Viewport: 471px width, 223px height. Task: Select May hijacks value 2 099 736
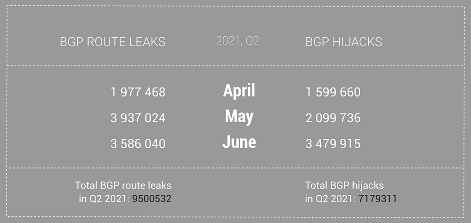click(333, 118)
